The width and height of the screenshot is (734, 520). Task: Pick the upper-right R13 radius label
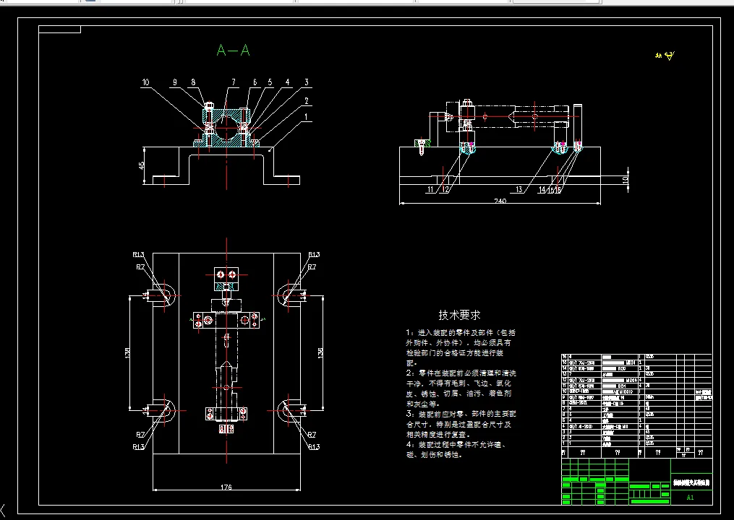tap(314, 255)
